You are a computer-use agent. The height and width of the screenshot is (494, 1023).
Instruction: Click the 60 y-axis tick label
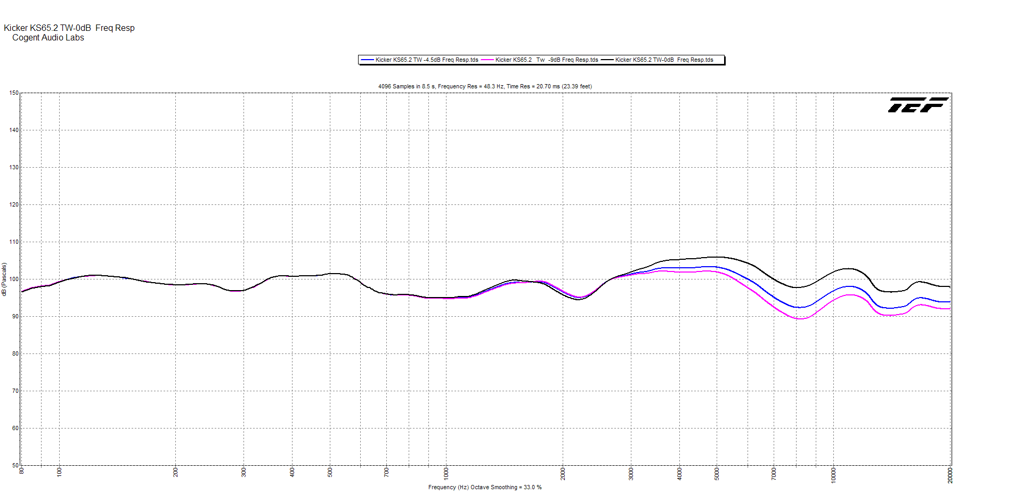pyautogui.click(x=15, y=428)
